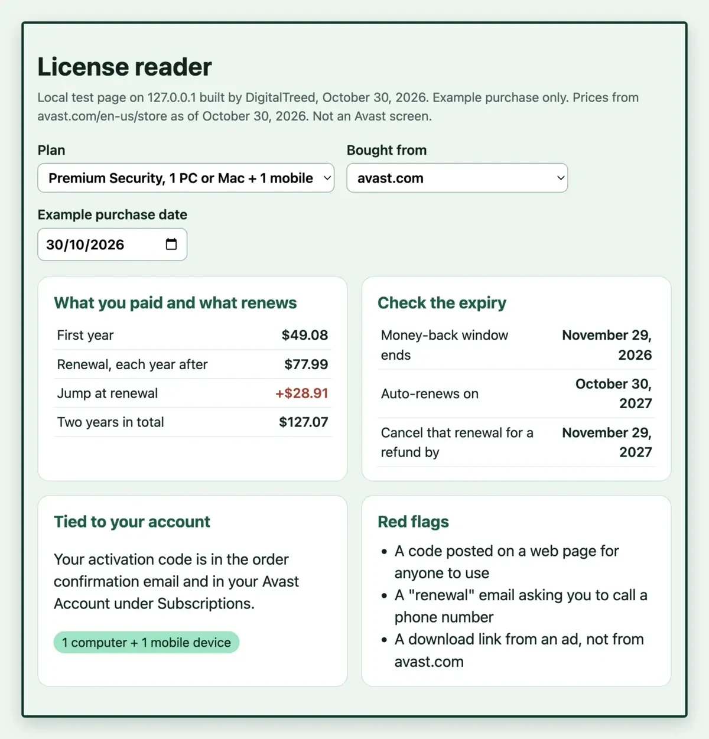The width and height of the screenshot is (709, 739).
Task: Click the Example purchase date label
Action: [x=112, y=214]
